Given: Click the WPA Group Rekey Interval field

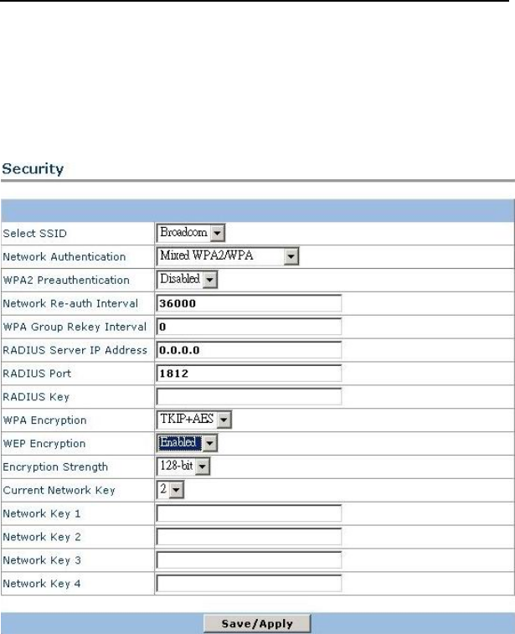Looking at the screenshot, I should coord(249,326).
